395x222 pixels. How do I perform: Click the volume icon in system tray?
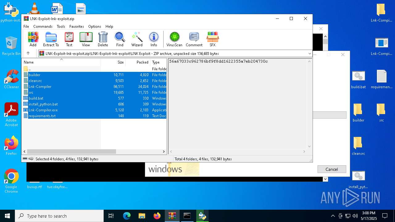pos(355,216)
